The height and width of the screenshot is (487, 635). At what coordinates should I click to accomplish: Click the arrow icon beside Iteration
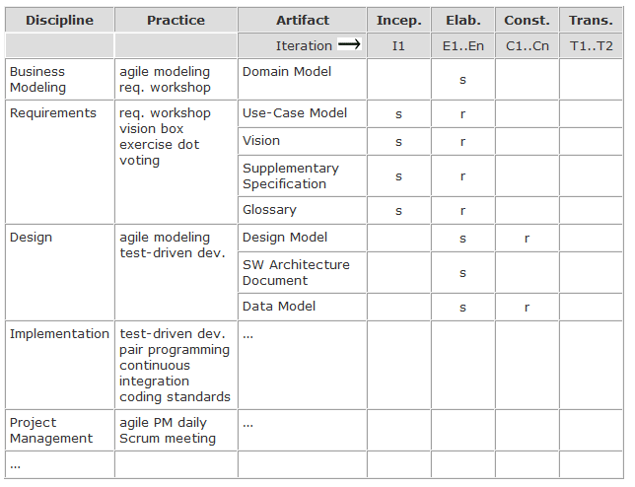pos(349,45)
